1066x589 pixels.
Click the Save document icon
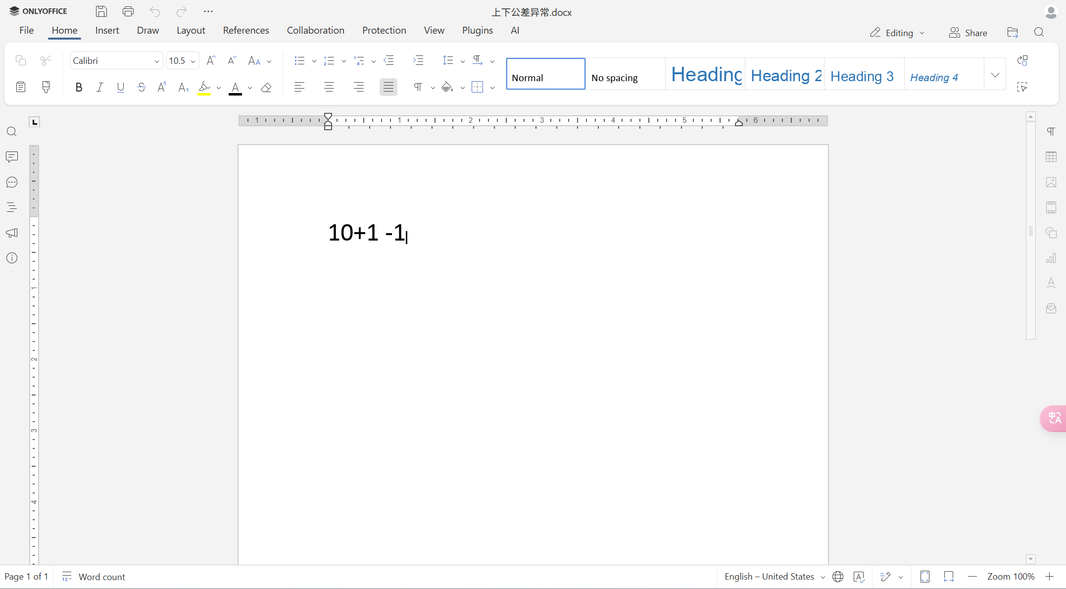tap(101, 11)
